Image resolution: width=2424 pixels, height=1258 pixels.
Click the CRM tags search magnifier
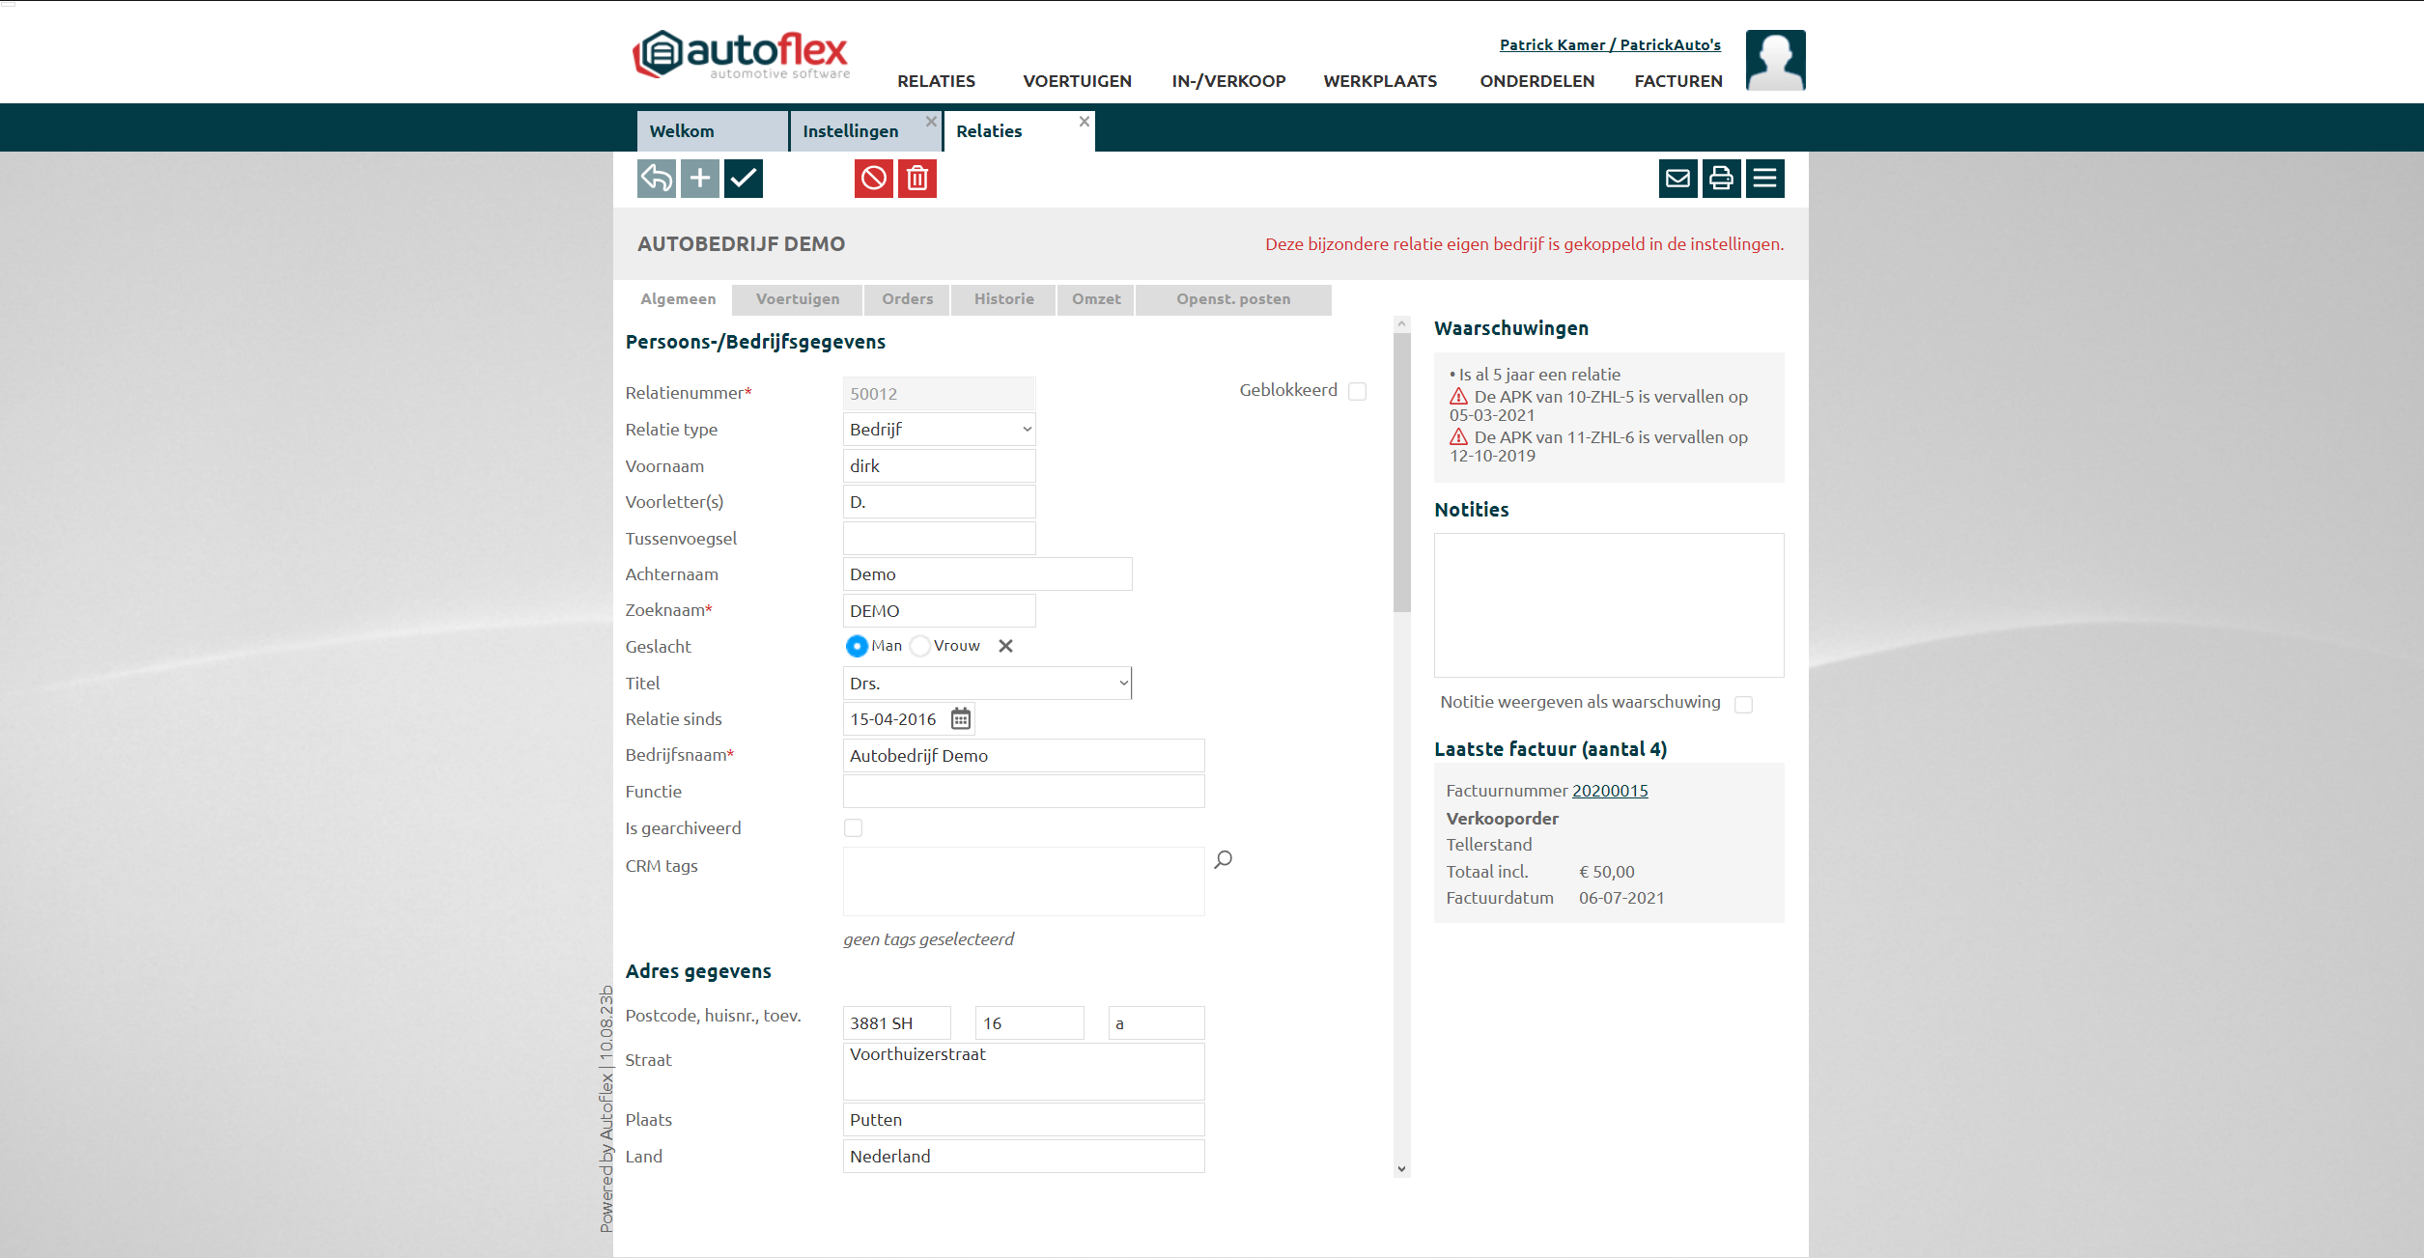[1223, 859]
